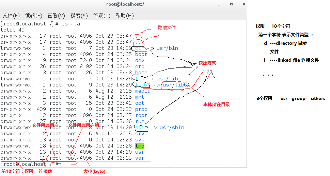Click the terminal title root@localhost:/

tap(125, 4)
